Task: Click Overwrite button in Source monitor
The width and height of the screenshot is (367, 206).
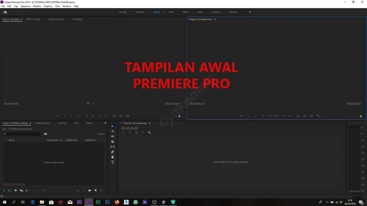Action: point(121,116)
